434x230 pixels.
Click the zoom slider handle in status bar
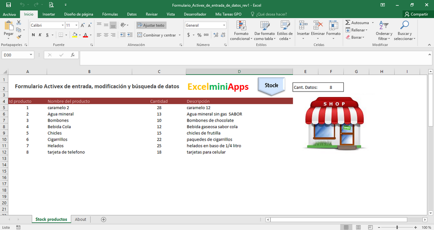(397, 227)
